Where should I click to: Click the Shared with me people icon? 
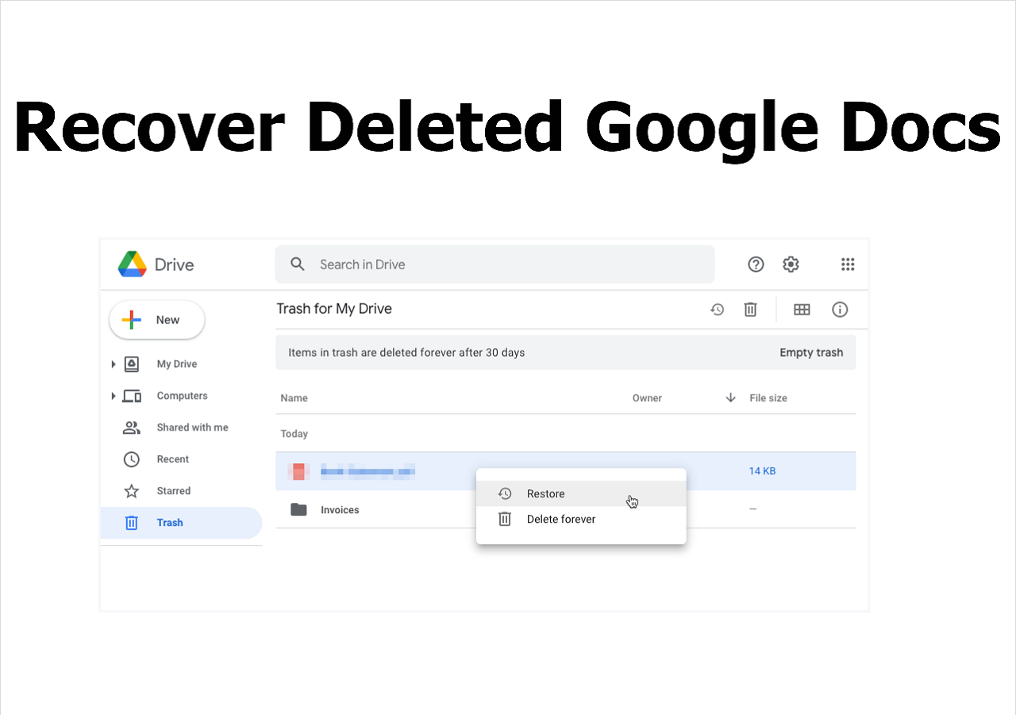point(132,427)
